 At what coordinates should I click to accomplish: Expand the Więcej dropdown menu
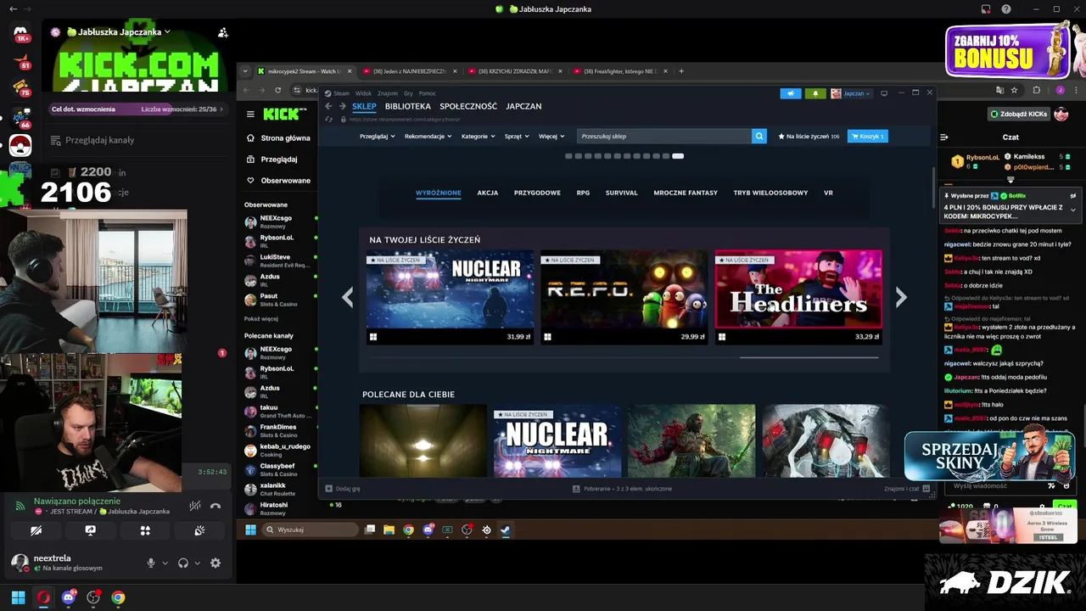(x=551, y=136)
